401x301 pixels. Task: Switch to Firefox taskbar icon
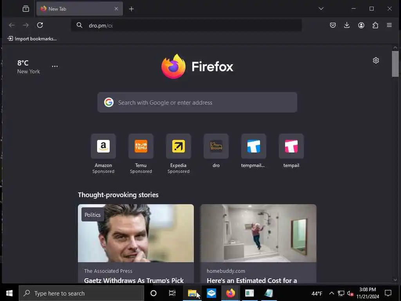point(230,293)
